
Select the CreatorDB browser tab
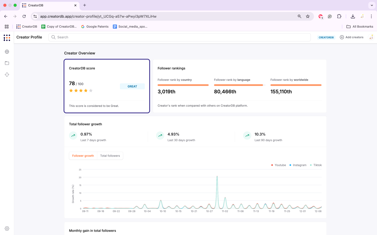click(x=49, y=5)
